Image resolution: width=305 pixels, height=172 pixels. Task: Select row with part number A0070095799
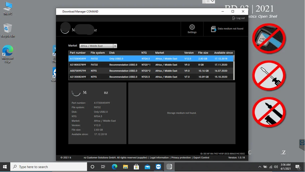pyautogui.click(x=151, y=71)
